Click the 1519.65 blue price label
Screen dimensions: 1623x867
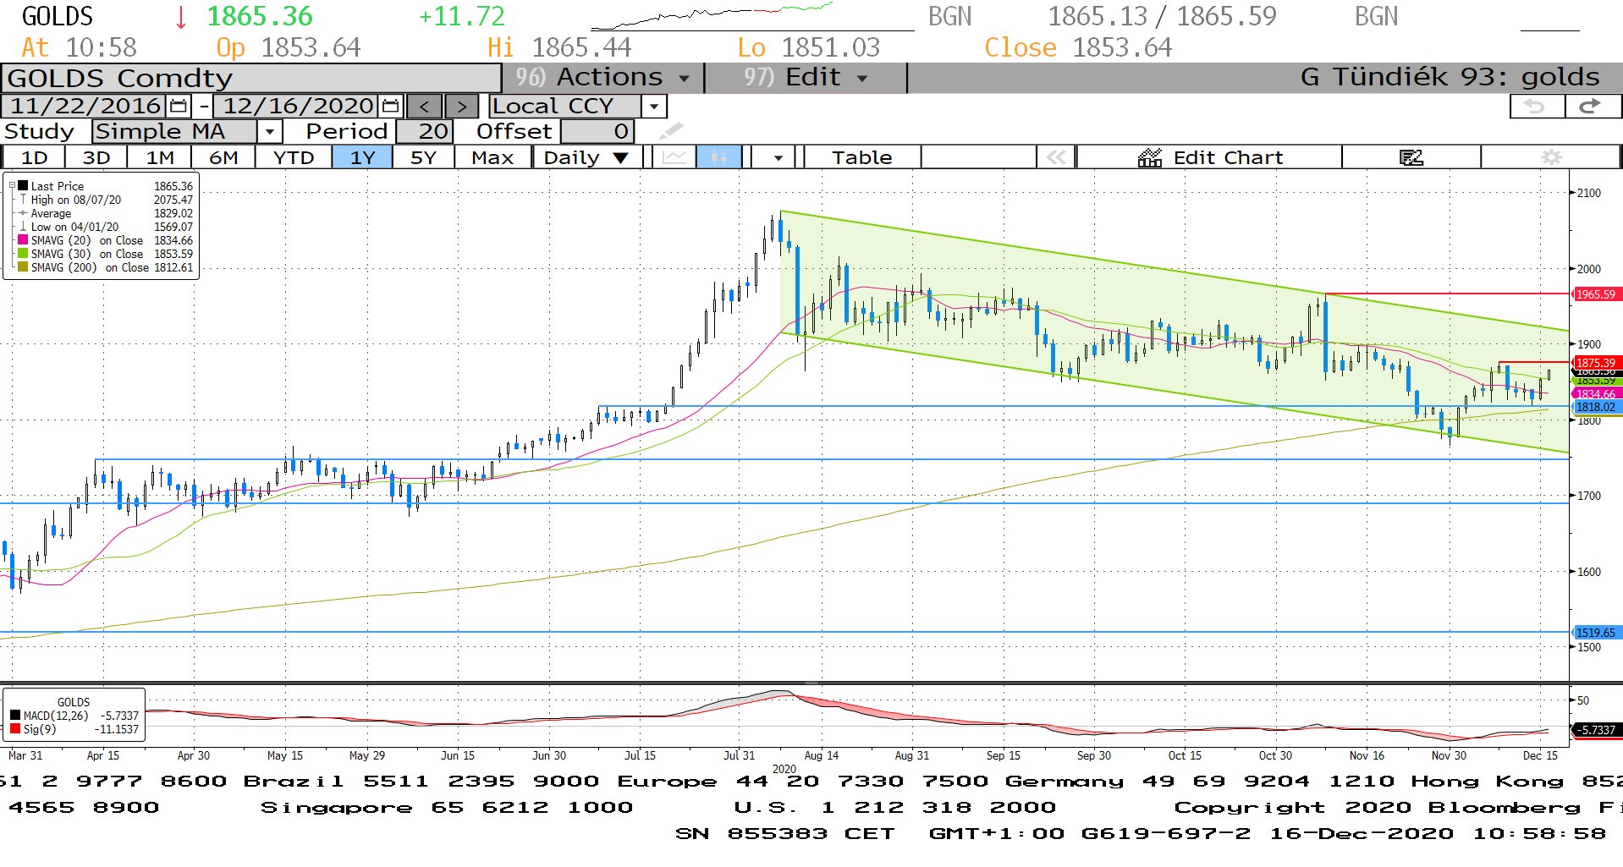coord(1595,633)
